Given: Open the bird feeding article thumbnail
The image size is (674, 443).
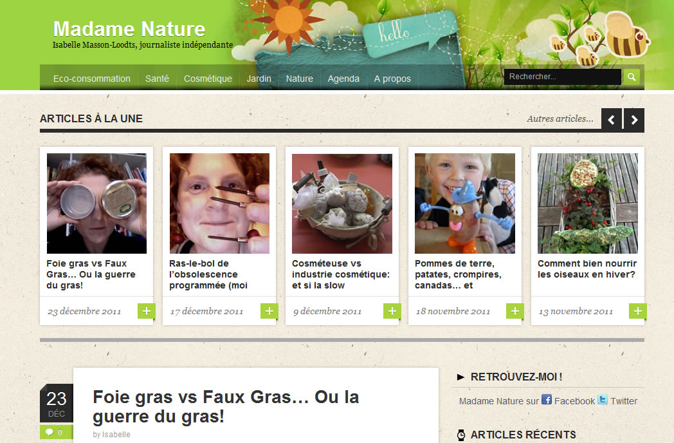Looking at the screenshot, I should tap(588, 203).
